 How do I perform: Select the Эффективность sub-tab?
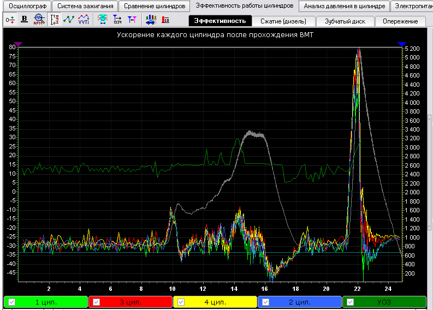(x=220, y=21)
